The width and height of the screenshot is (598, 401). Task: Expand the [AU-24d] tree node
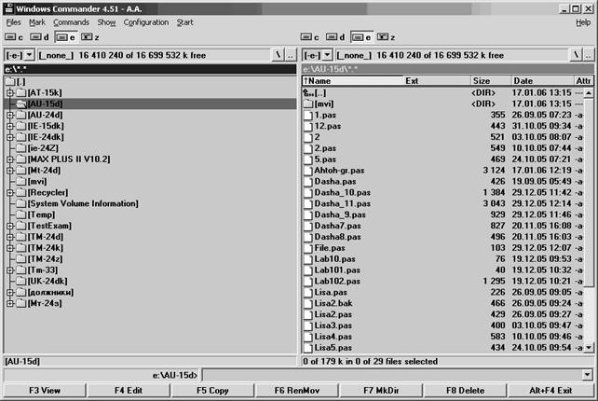pyautogui.click(x=10, y=115)
